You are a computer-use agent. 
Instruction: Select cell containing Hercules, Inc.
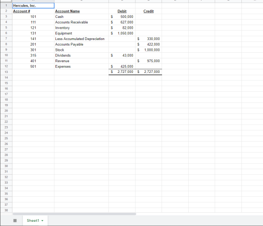click(x=33, y=6)
